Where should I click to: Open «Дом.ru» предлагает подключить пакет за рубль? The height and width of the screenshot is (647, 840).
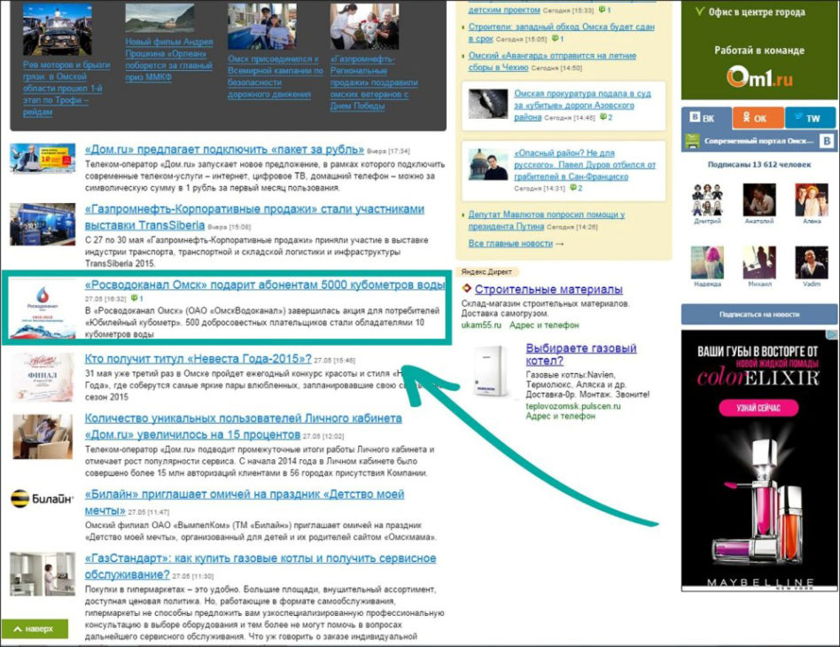[x=224, y=150]
